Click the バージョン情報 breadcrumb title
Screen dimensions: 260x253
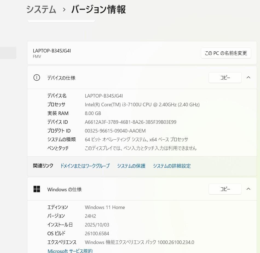tap(98, 9)
